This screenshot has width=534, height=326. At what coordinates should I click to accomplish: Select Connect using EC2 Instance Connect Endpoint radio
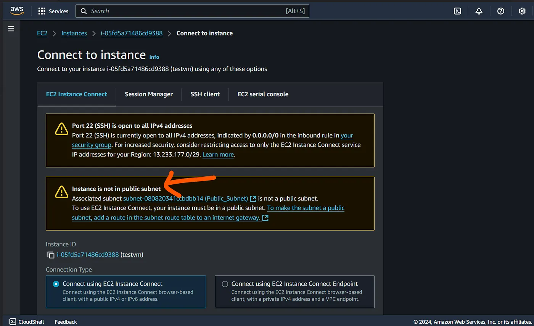225,284
